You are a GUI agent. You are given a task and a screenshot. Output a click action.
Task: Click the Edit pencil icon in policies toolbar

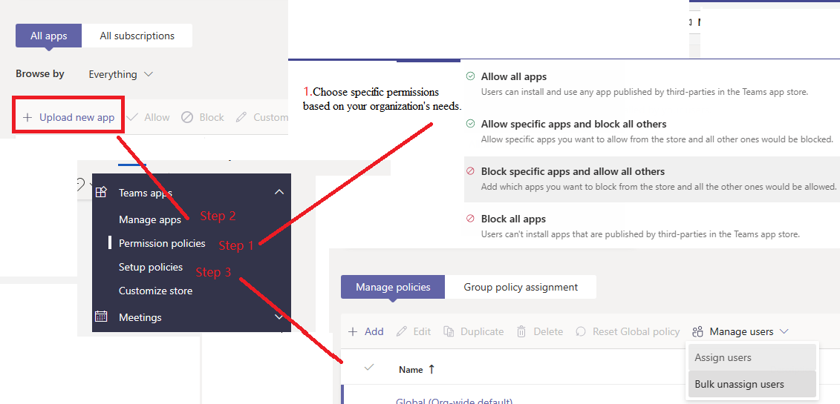(x=402, y=331)
